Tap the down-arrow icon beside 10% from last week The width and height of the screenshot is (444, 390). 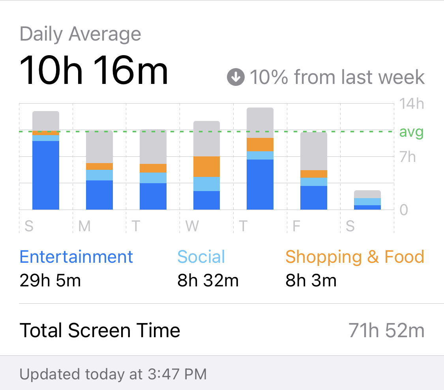pos(236,77)
